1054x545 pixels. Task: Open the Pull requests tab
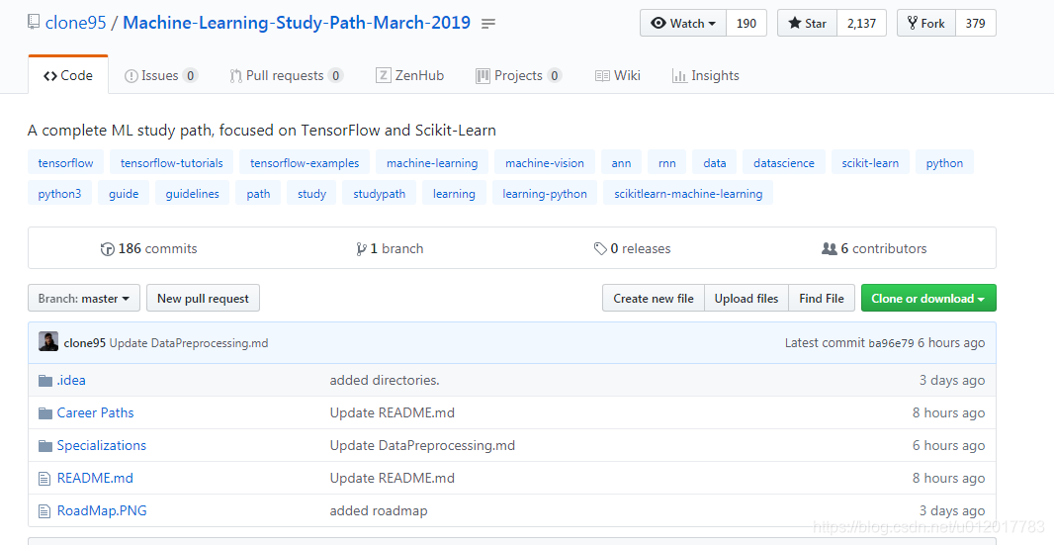(287, 75)
